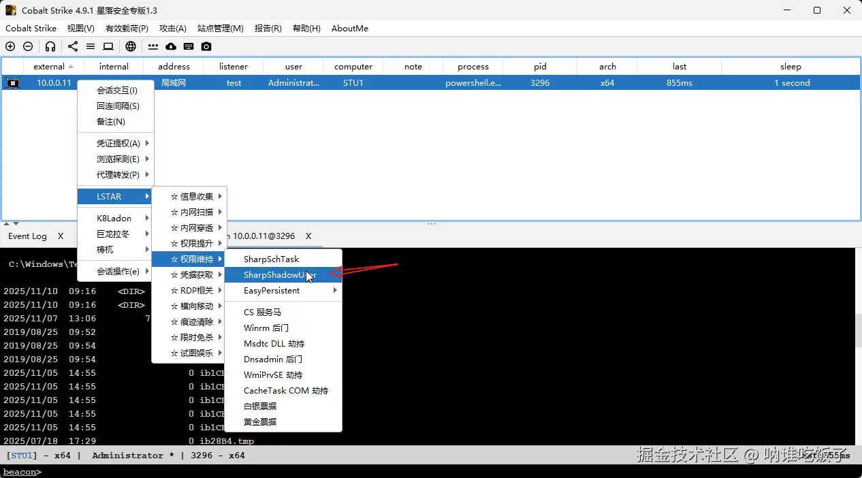
Task: Select SharpShadowUser menu entry
Action: 283,275
